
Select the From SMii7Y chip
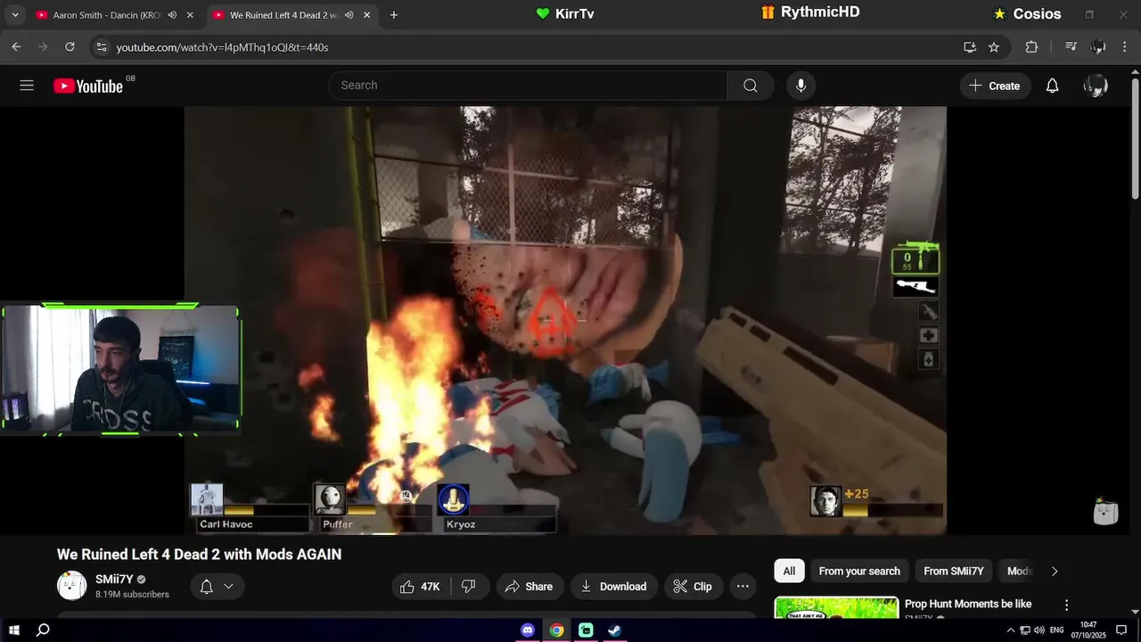click(954, 572)
